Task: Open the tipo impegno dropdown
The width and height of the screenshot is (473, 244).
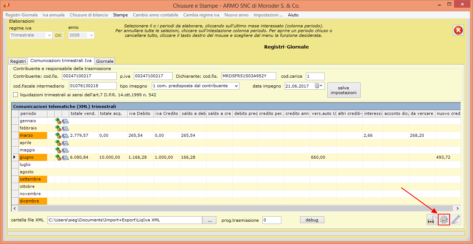Action: [236, 86]
